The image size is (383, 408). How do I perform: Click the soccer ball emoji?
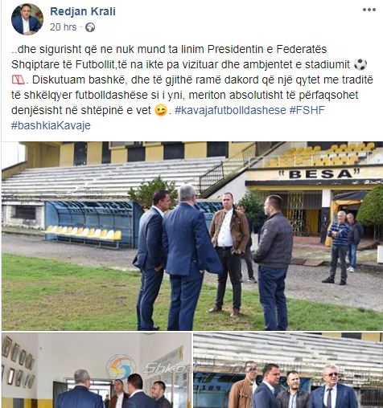tap(360, 64)
